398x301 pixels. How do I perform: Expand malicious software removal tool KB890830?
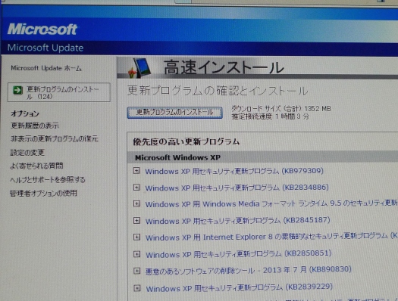[137, 271]
